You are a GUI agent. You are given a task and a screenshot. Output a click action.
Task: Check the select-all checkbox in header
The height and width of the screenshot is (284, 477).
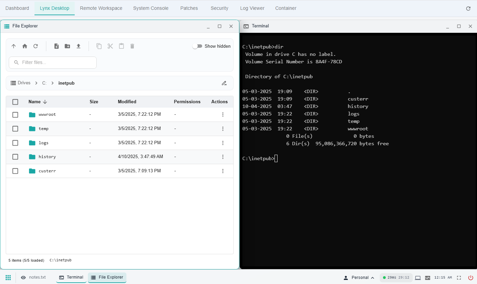(x=15, y=102)
